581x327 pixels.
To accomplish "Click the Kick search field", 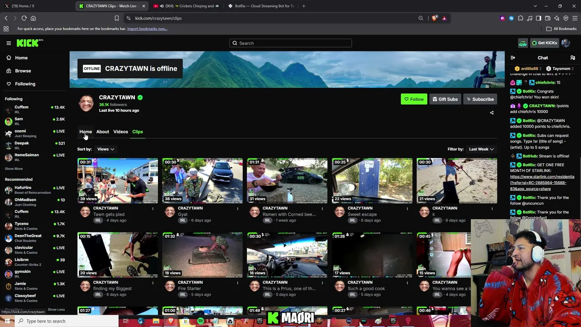I will 290,43.
